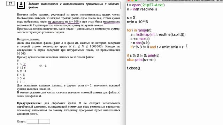Click the second answer input box
Image resolution: width=223 pixels, height=125 pixels.
(x=44, y=122)
